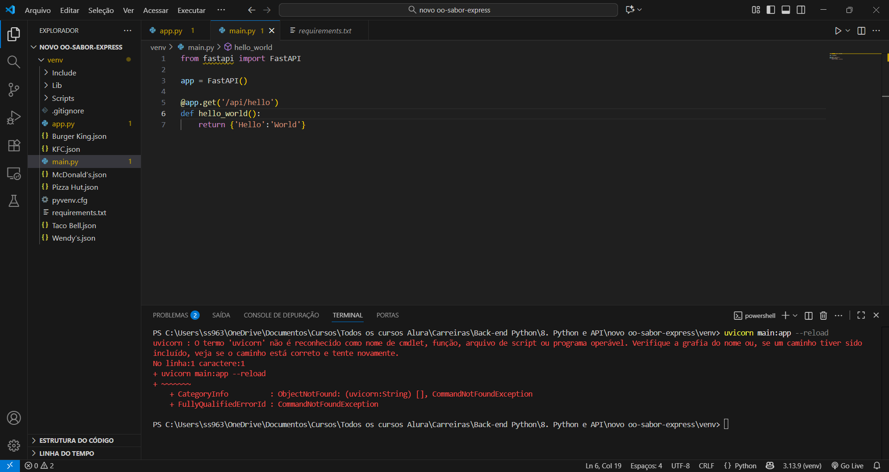Click the novo oo-sabor-express search box

[x=448, y=10]
